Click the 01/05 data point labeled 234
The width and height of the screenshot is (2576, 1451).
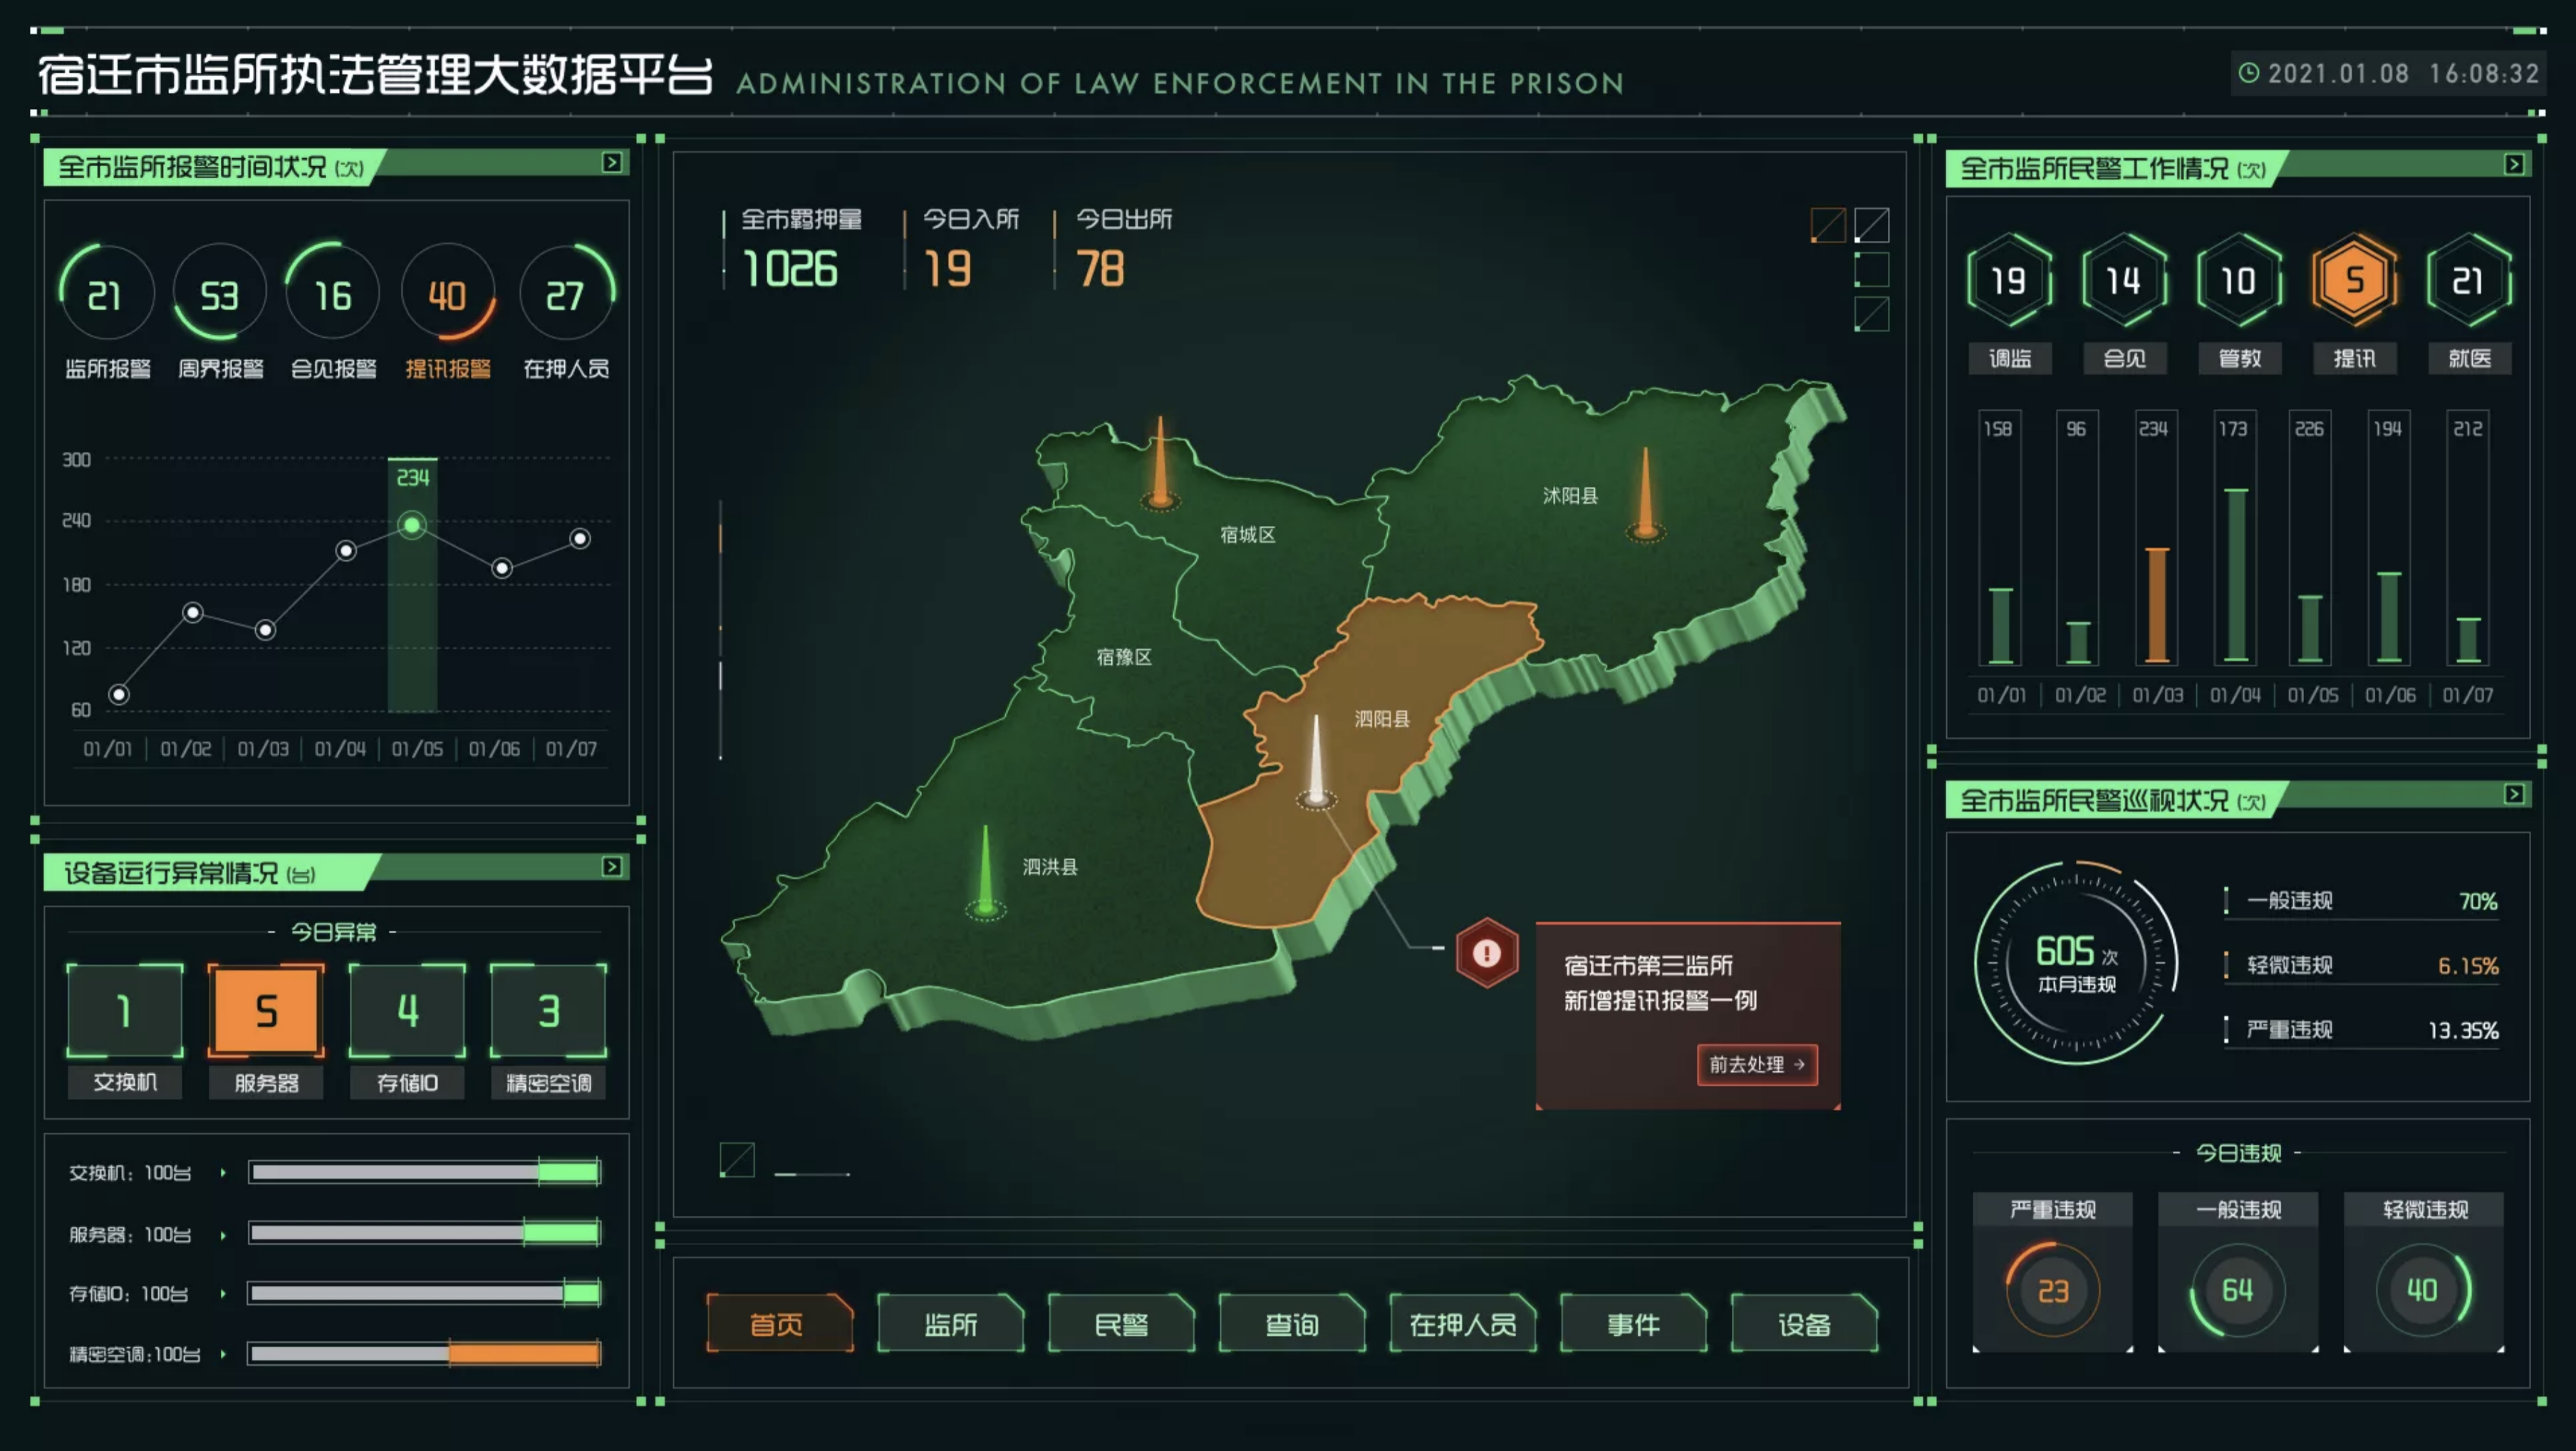pos(412,525)
